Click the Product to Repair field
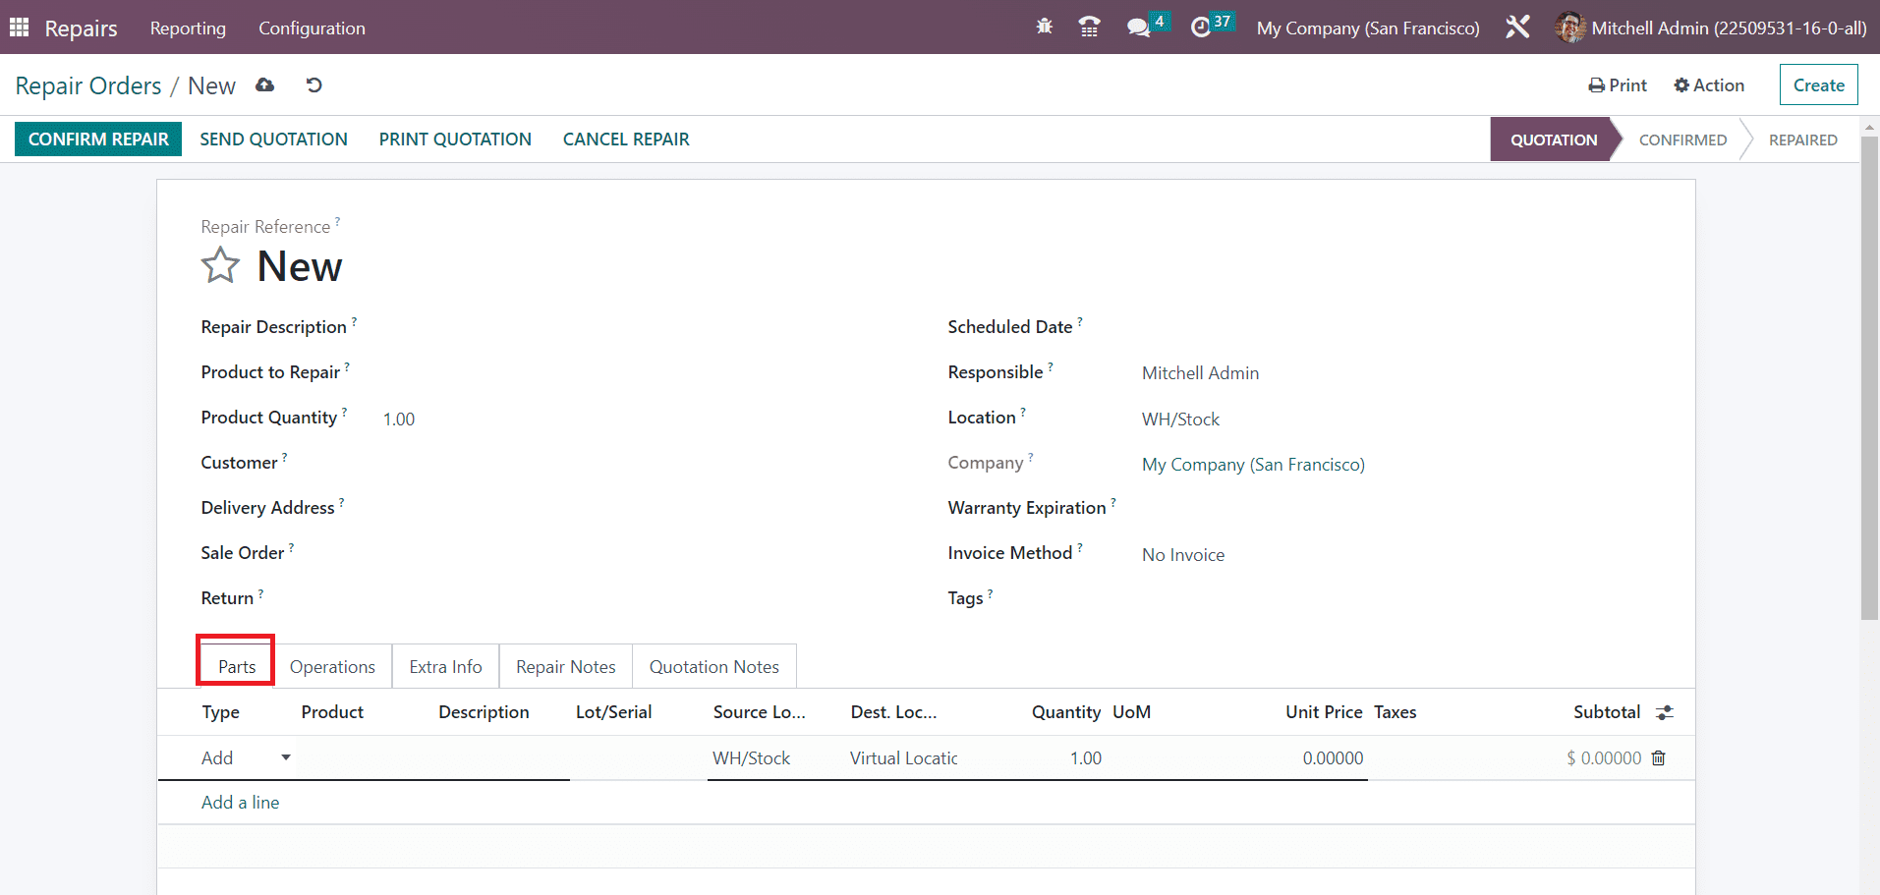This screenshot has width=1880, height=895. pyautogui.click(x=644, y=373)
